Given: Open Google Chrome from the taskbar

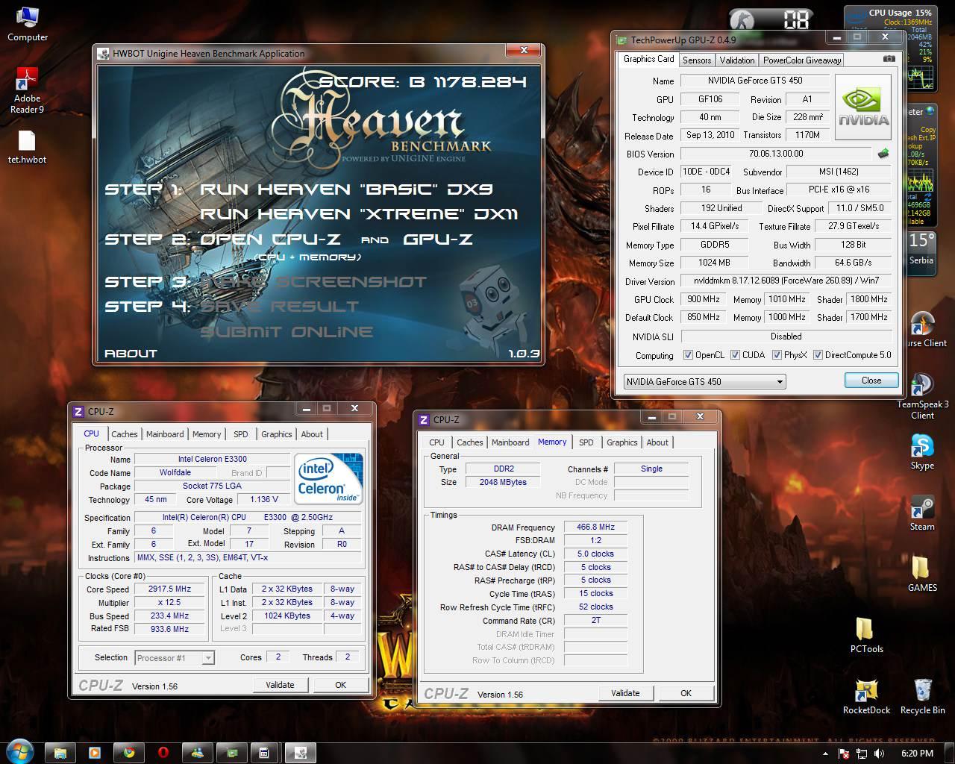Looking at the screenshot, I should (x=128, y=753).
